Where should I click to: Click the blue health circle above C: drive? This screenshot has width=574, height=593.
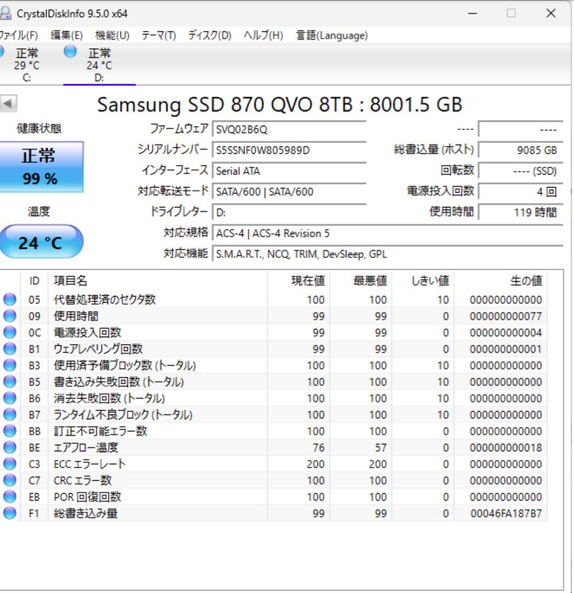[3, 53]
